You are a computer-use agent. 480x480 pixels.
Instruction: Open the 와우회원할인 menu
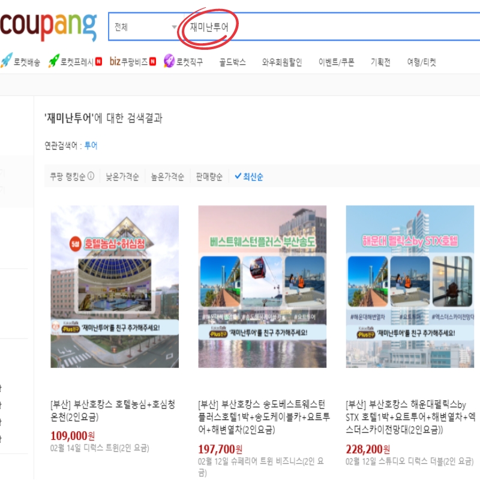click(282, 62)
